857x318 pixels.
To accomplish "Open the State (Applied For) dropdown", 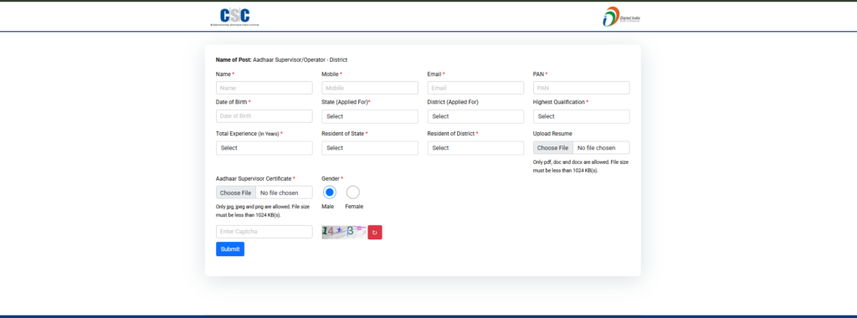I will 370,116.
